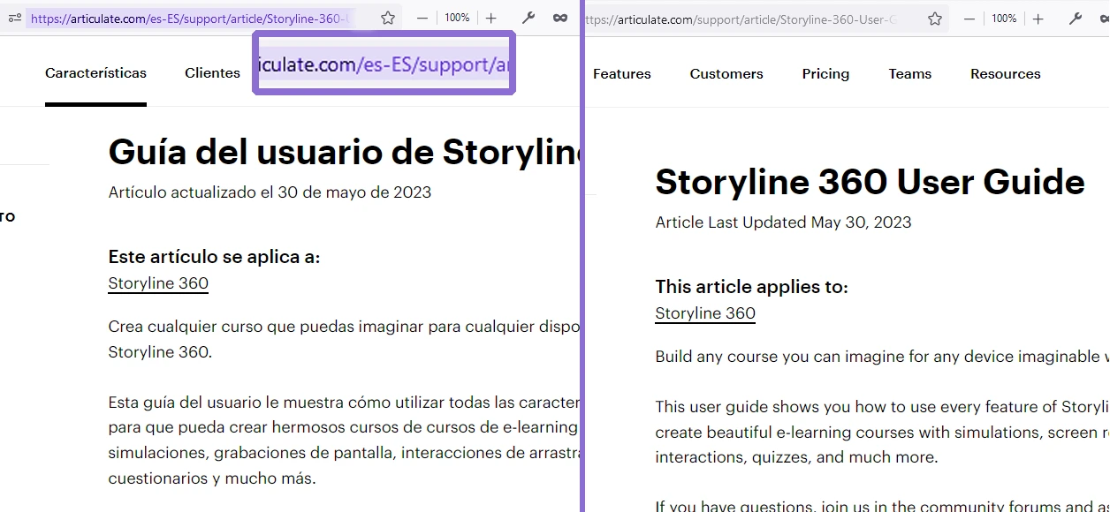Open the wrench tools icon in the Spanish window
The height and width of the screenshot is (512, 1110).
click(x=528, y=18)
